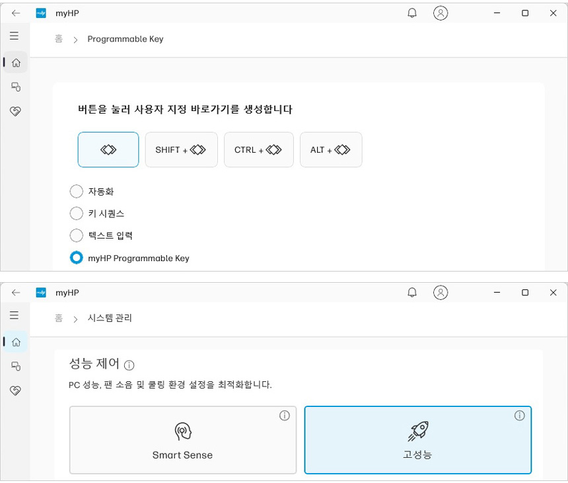Image resolution: width=568 pixels, height=483 pixels.
Task: Open hamburger menu in the 시스템 관리 window
Action: click(14, 315)
